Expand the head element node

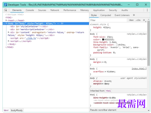click(x=6, y=20)
